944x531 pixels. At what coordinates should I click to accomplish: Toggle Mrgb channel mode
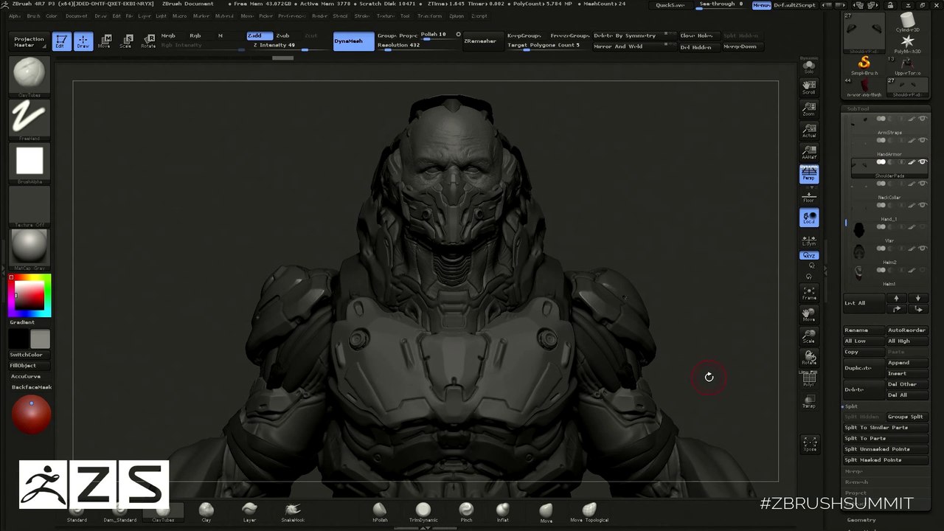[x=168, y=35]
